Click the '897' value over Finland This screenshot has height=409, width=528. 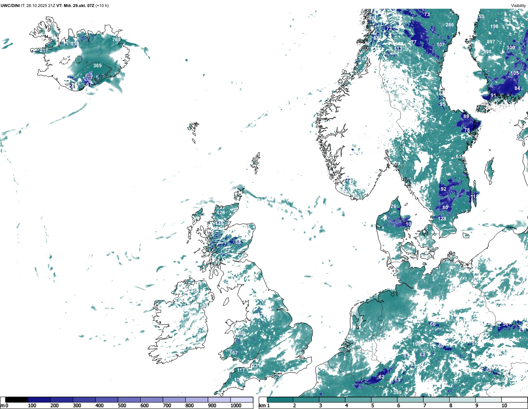point(491,42)
